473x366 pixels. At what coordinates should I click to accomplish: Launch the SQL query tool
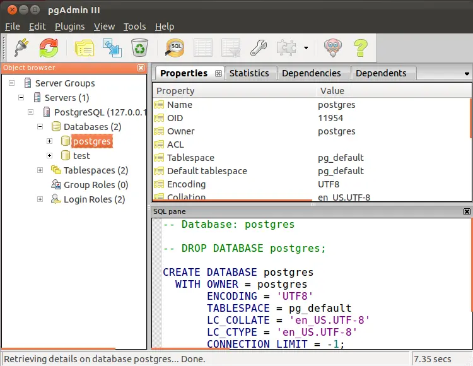[175, 47]
